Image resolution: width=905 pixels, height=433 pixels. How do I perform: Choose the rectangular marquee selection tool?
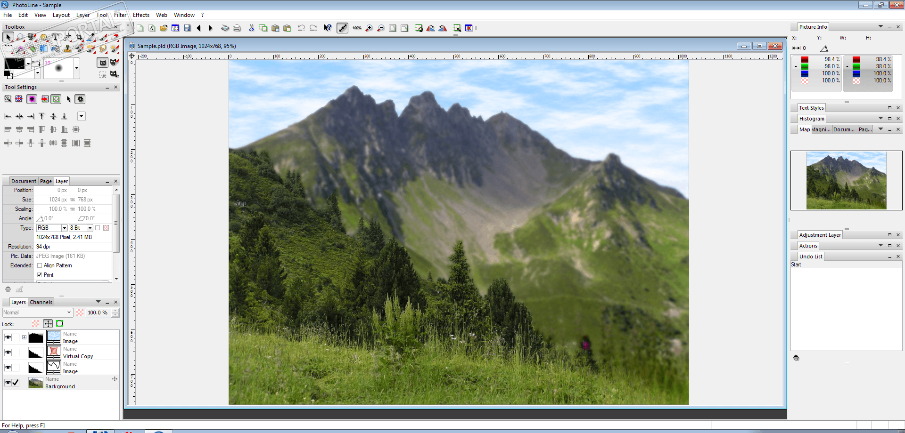click(x=8, y=48)
